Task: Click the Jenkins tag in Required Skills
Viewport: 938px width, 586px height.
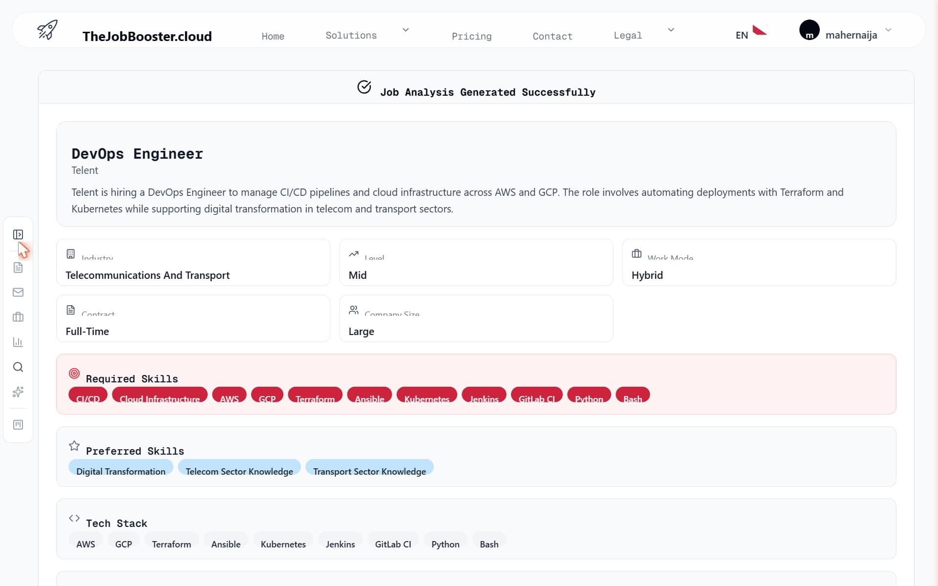Action: pos(484,395)
